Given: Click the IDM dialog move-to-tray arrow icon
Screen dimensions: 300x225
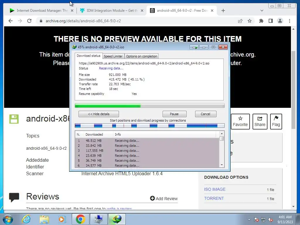Looking at the screenshot, I should [x=194, y=47].
